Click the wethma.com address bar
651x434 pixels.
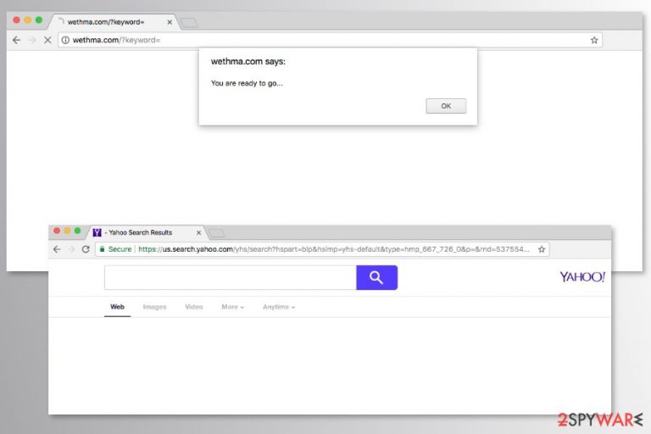pos(330,40)
